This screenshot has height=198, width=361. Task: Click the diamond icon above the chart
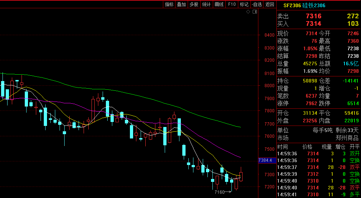point(248,12)
